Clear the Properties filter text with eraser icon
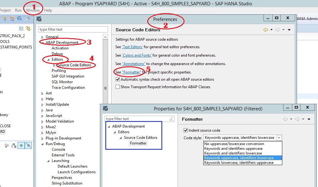The width and height of the screenshot is (318, 187). 171,119
